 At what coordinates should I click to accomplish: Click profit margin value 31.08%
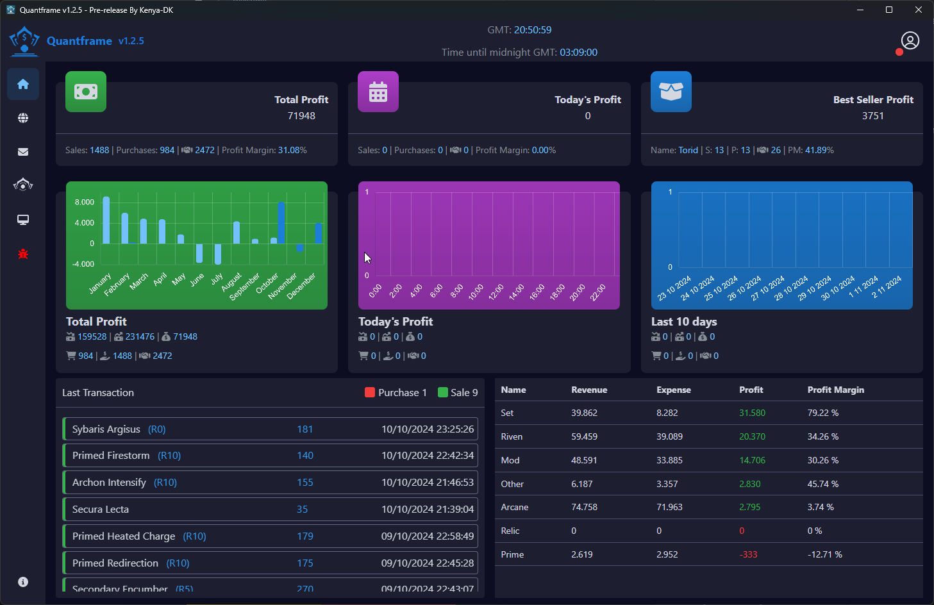pos(292,150)
